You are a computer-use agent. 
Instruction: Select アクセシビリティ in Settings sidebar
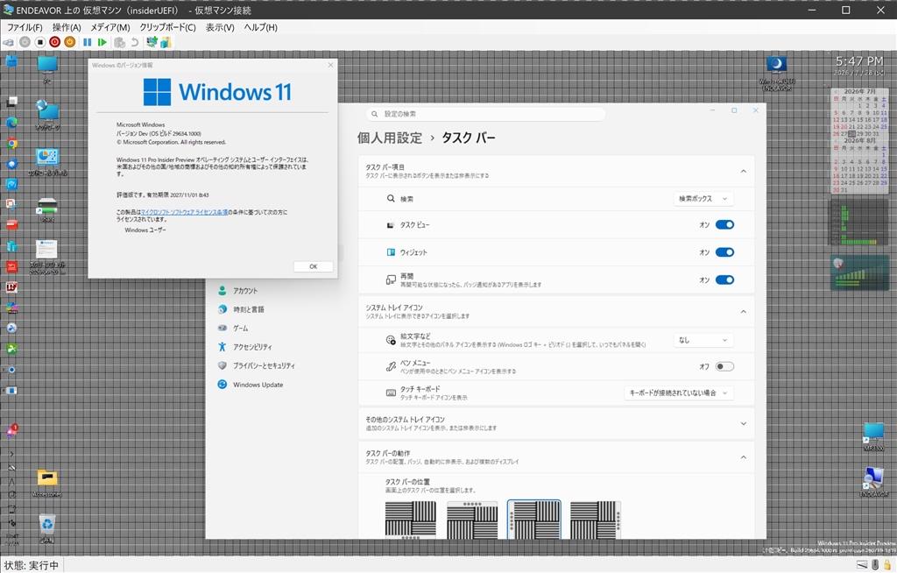pos(245,347)
